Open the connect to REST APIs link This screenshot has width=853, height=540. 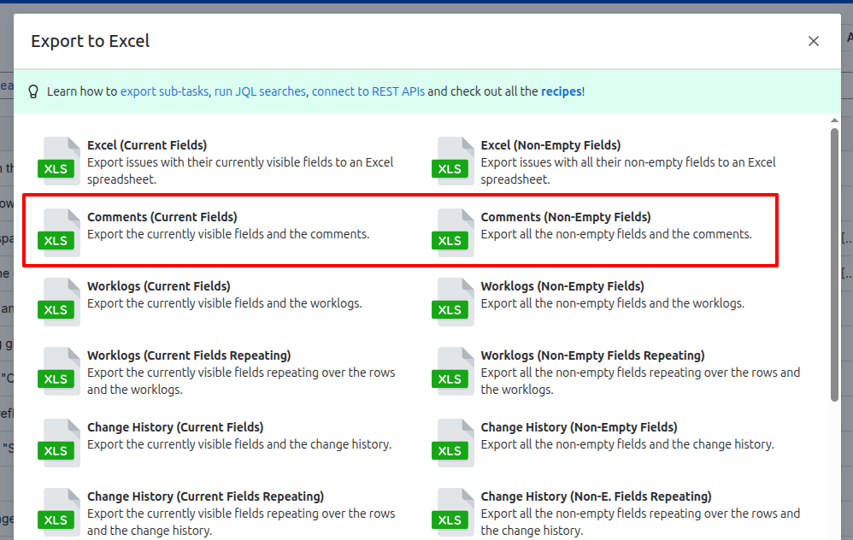click(367, 91)
